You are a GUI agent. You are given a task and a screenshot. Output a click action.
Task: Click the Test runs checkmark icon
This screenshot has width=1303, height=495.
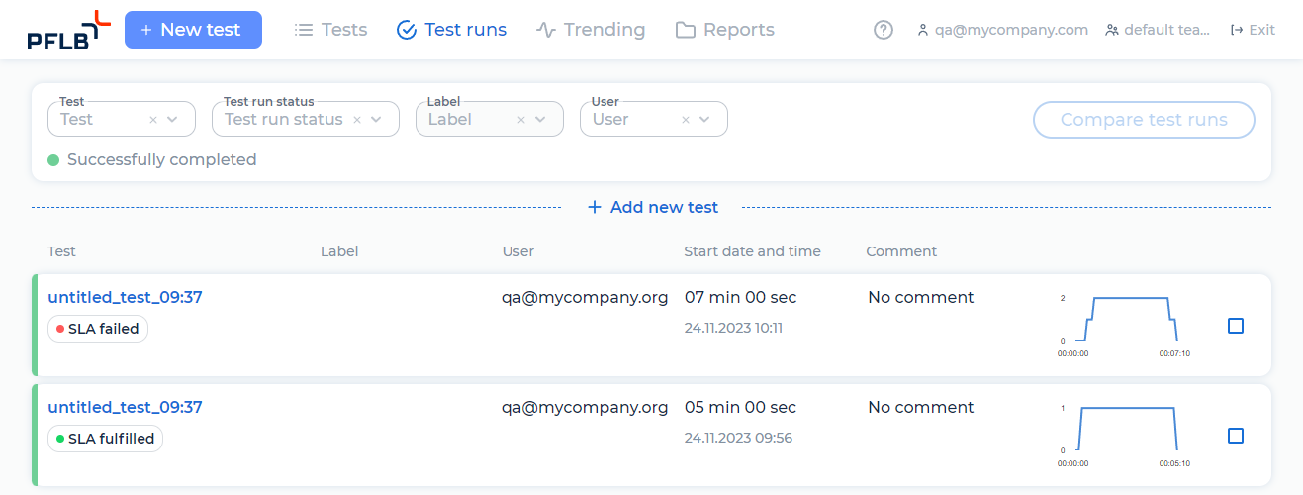406,30
